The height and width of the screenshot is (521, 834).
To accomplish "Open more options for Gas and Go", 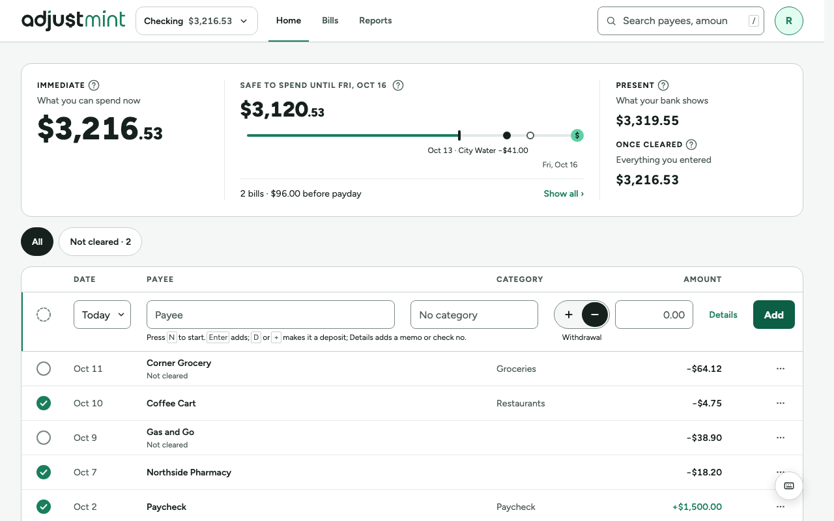I will pyautogui.click(x=781, y=438).
